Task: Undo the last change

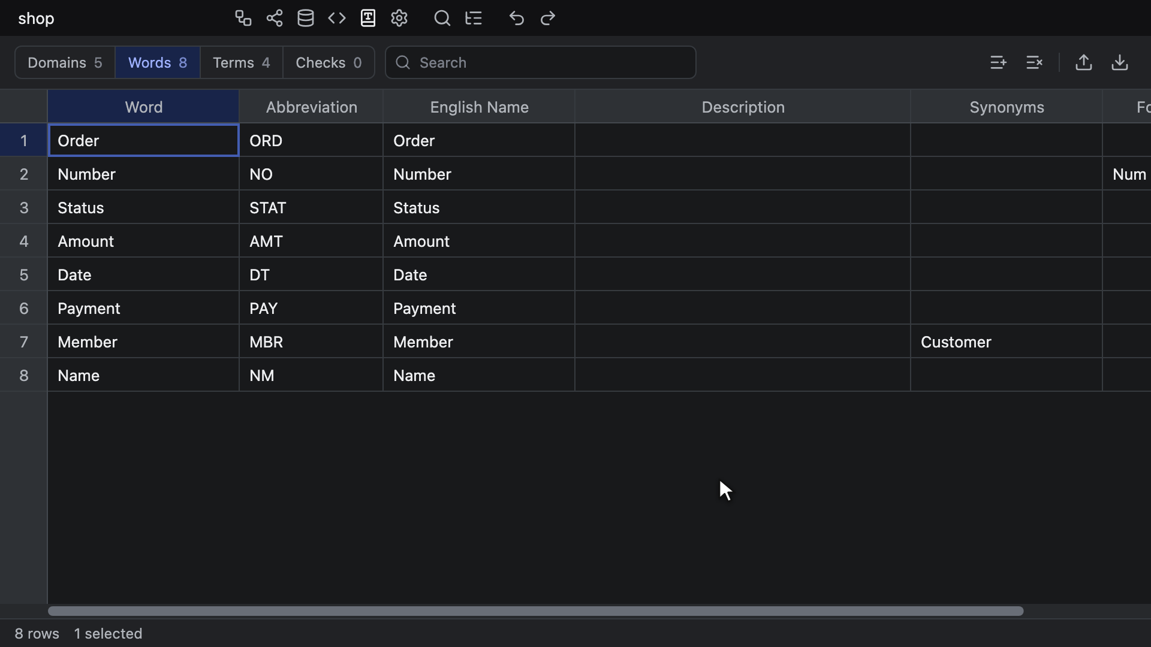Action: tap(517, 18)
